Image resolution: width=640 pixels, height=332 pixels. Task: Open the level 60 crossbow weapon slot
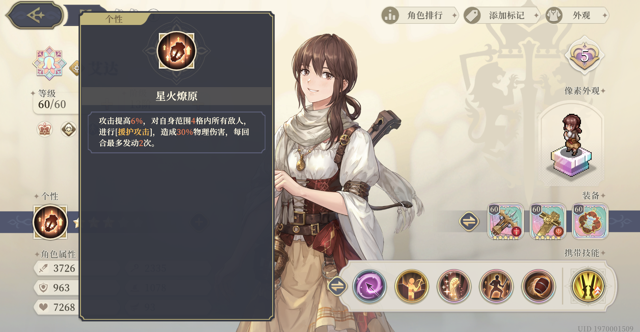point(505,221)
